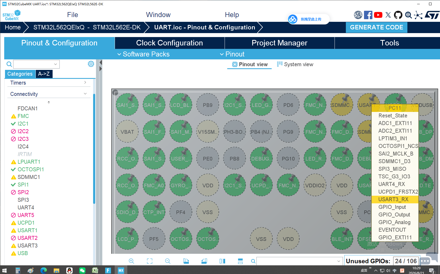Viewport: 440px width, 274px height.
Task: Click the 10 years anniversary badge
Action: [358, 15]
